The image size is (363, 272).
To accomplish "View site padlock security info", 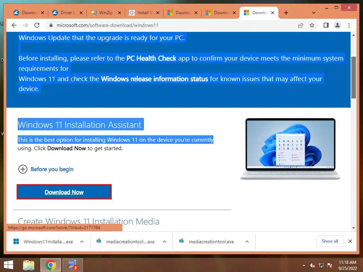I will (51, 25).
